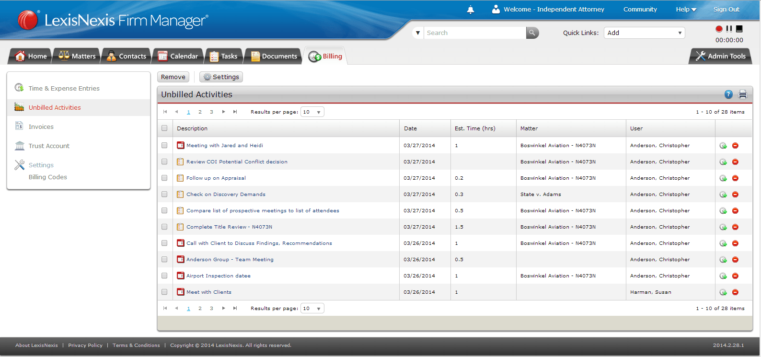Go to first page in top pager
This screenshot has width=761, height=357.
click(x=165, y=112)
